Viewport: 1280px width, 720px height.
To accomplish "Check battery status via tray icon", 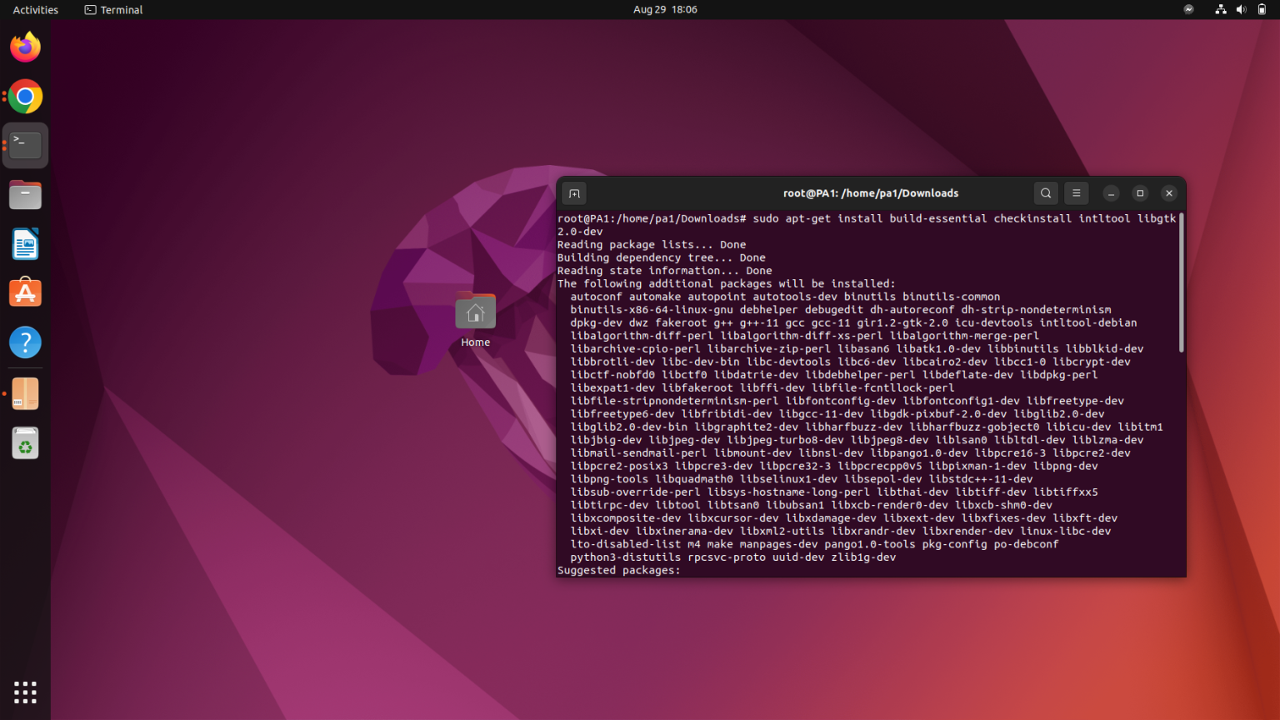I will (1260, 9).
